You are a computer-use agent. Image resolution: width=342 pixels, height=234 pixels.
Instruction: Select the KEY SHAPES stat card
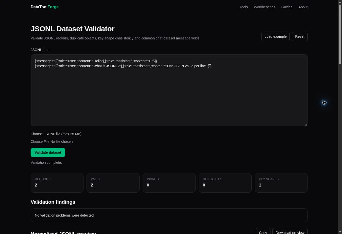click(281, 183)
